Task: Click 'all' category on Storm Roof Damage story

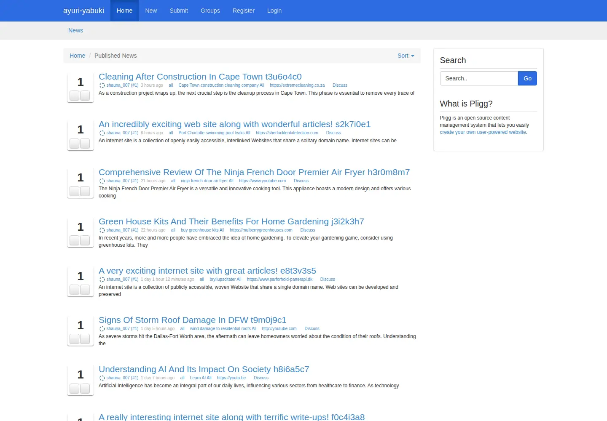Action: point(182,329)
